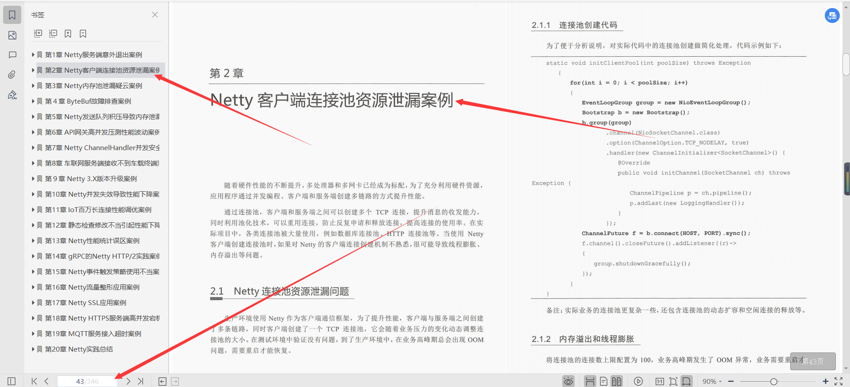Go to the next page

point(128,381)
